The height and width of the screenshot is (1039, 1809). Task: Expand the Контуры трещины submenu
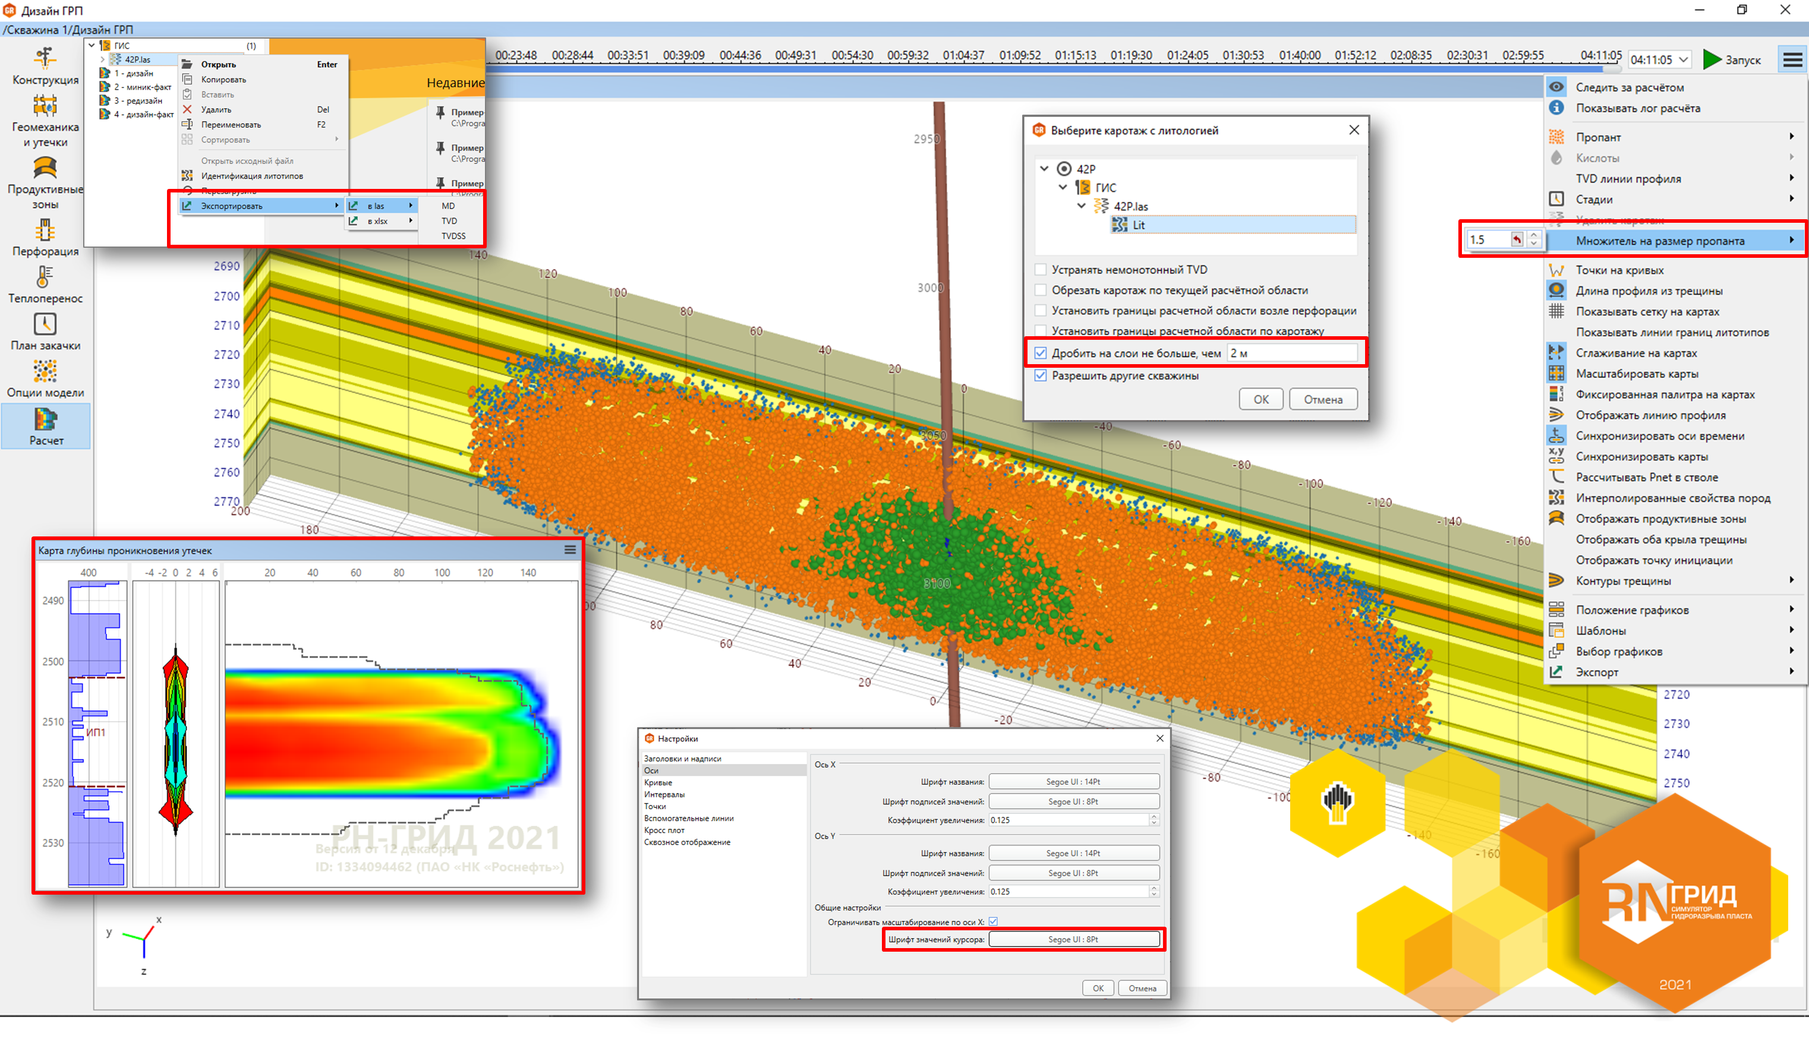1792,581
